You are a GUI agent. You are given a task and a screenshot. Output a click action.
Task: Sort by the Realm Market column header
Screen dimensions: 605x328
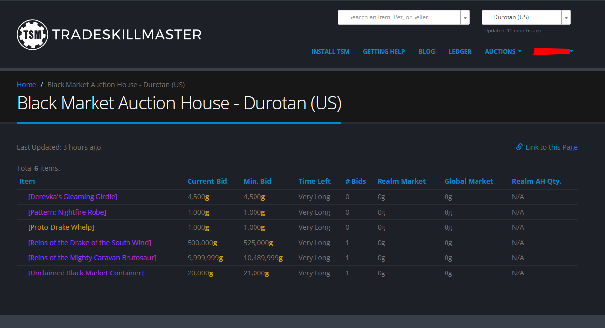click(402, 181)
